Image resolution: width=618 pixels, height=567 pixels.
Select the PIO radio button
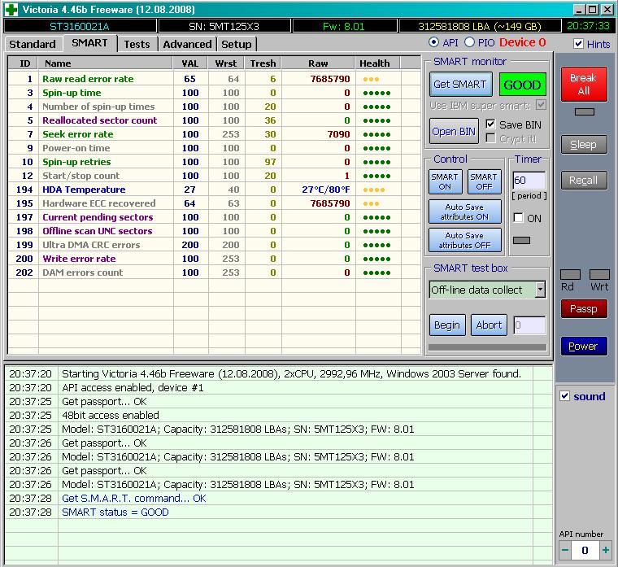point(469,42)
